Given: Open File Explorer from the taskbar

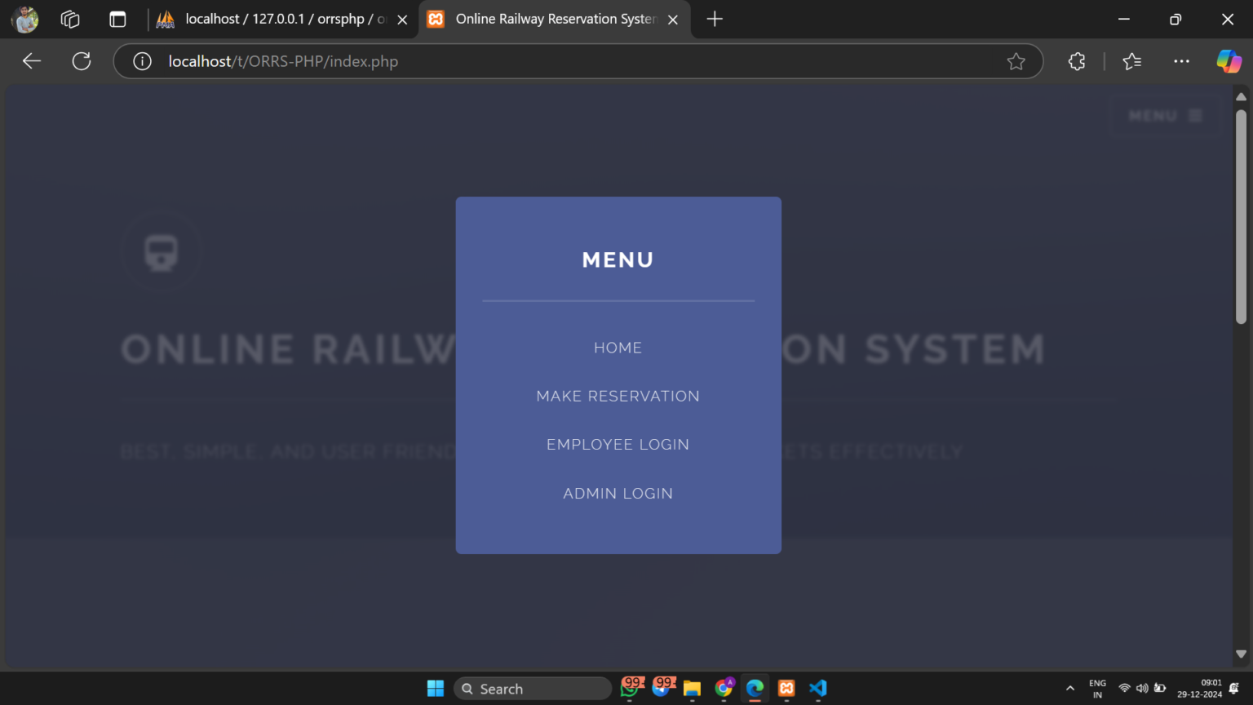Looking at the screenshot, I should 693,688.
